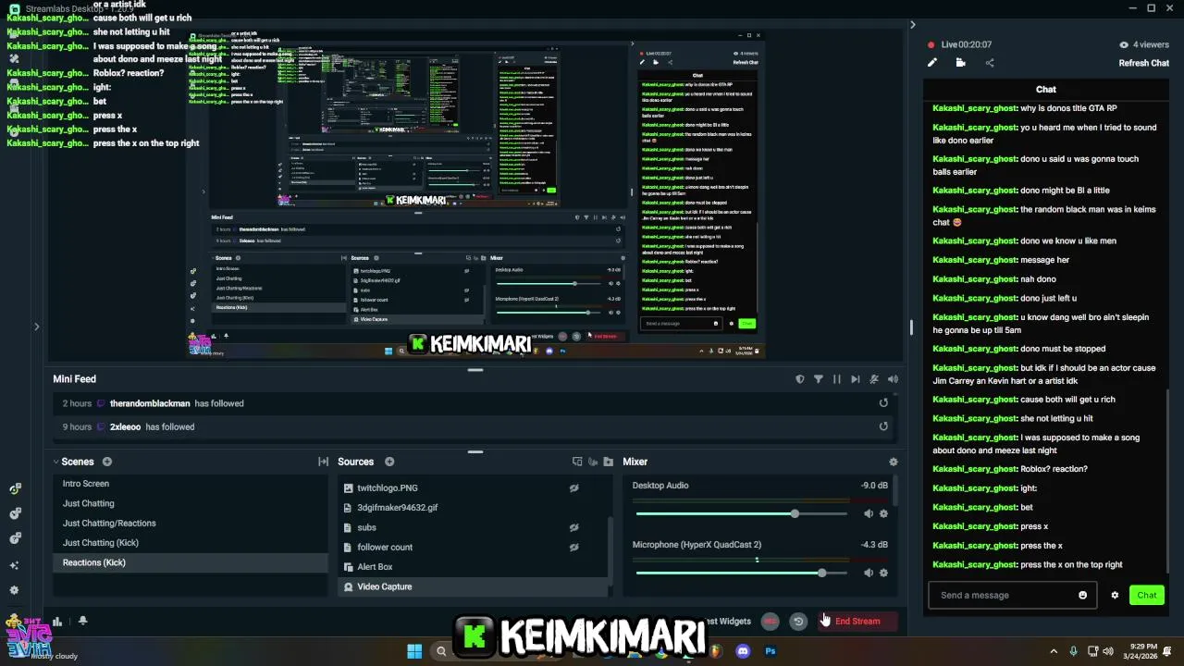The height and width of the screenshot is (666, 1184).
Task: Mute Mini Feed alerts with the speaker icon
Action: click(x=893, y=379)
